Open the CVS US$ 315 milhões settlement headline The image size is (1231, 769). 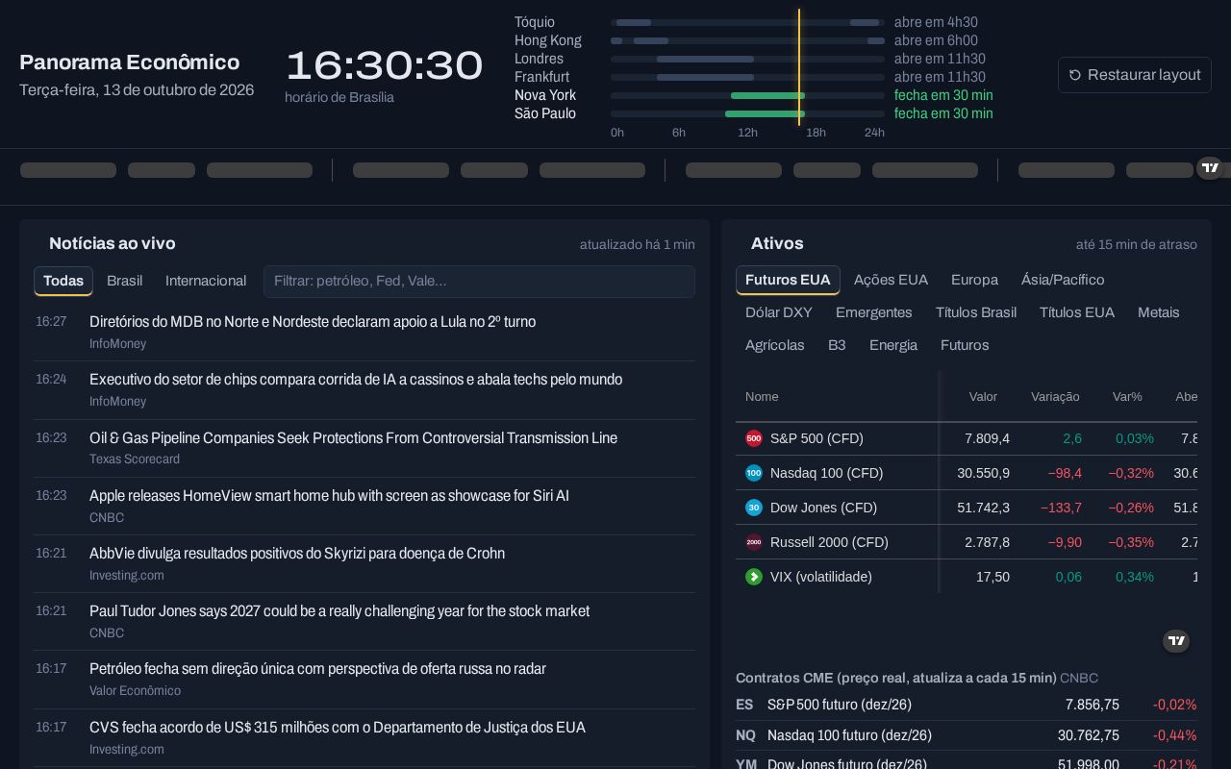click(338, 728)
